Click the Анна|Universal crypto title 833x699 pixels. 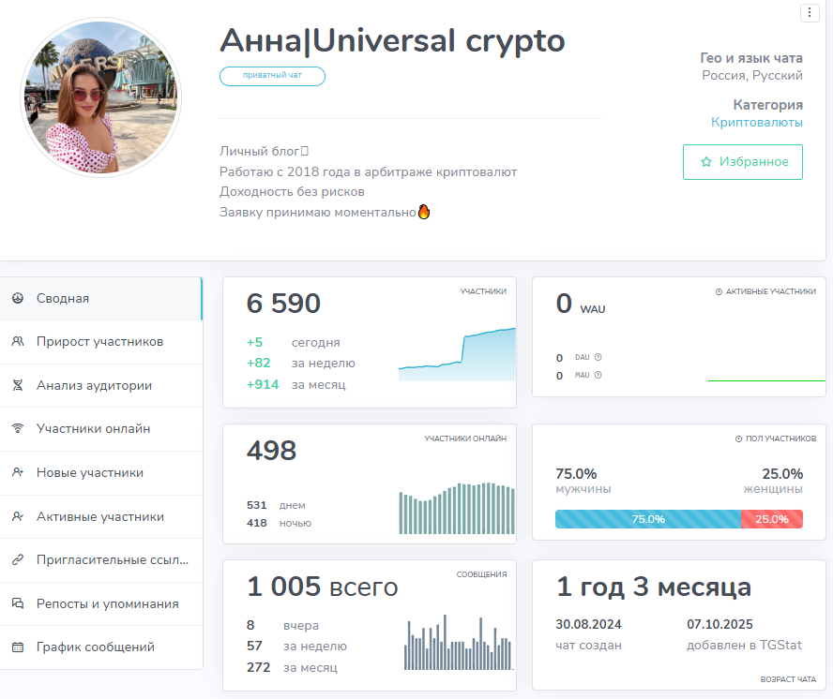pyautogui.click(x=393, y=41)
